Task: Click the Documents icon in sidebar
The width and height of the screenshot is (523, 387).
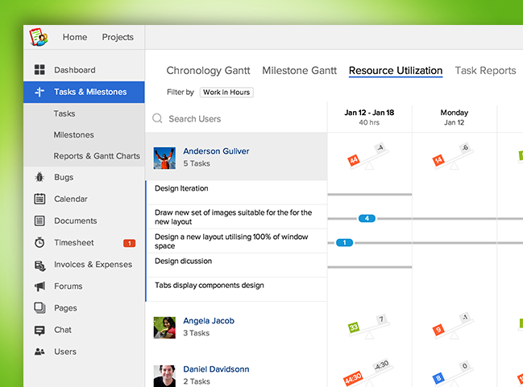Action: click(39, 220)
